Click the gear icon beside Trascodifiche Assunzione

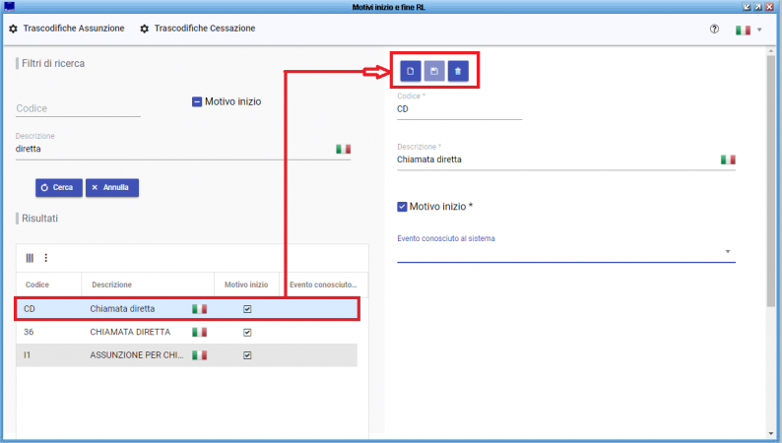click(14, 29)
